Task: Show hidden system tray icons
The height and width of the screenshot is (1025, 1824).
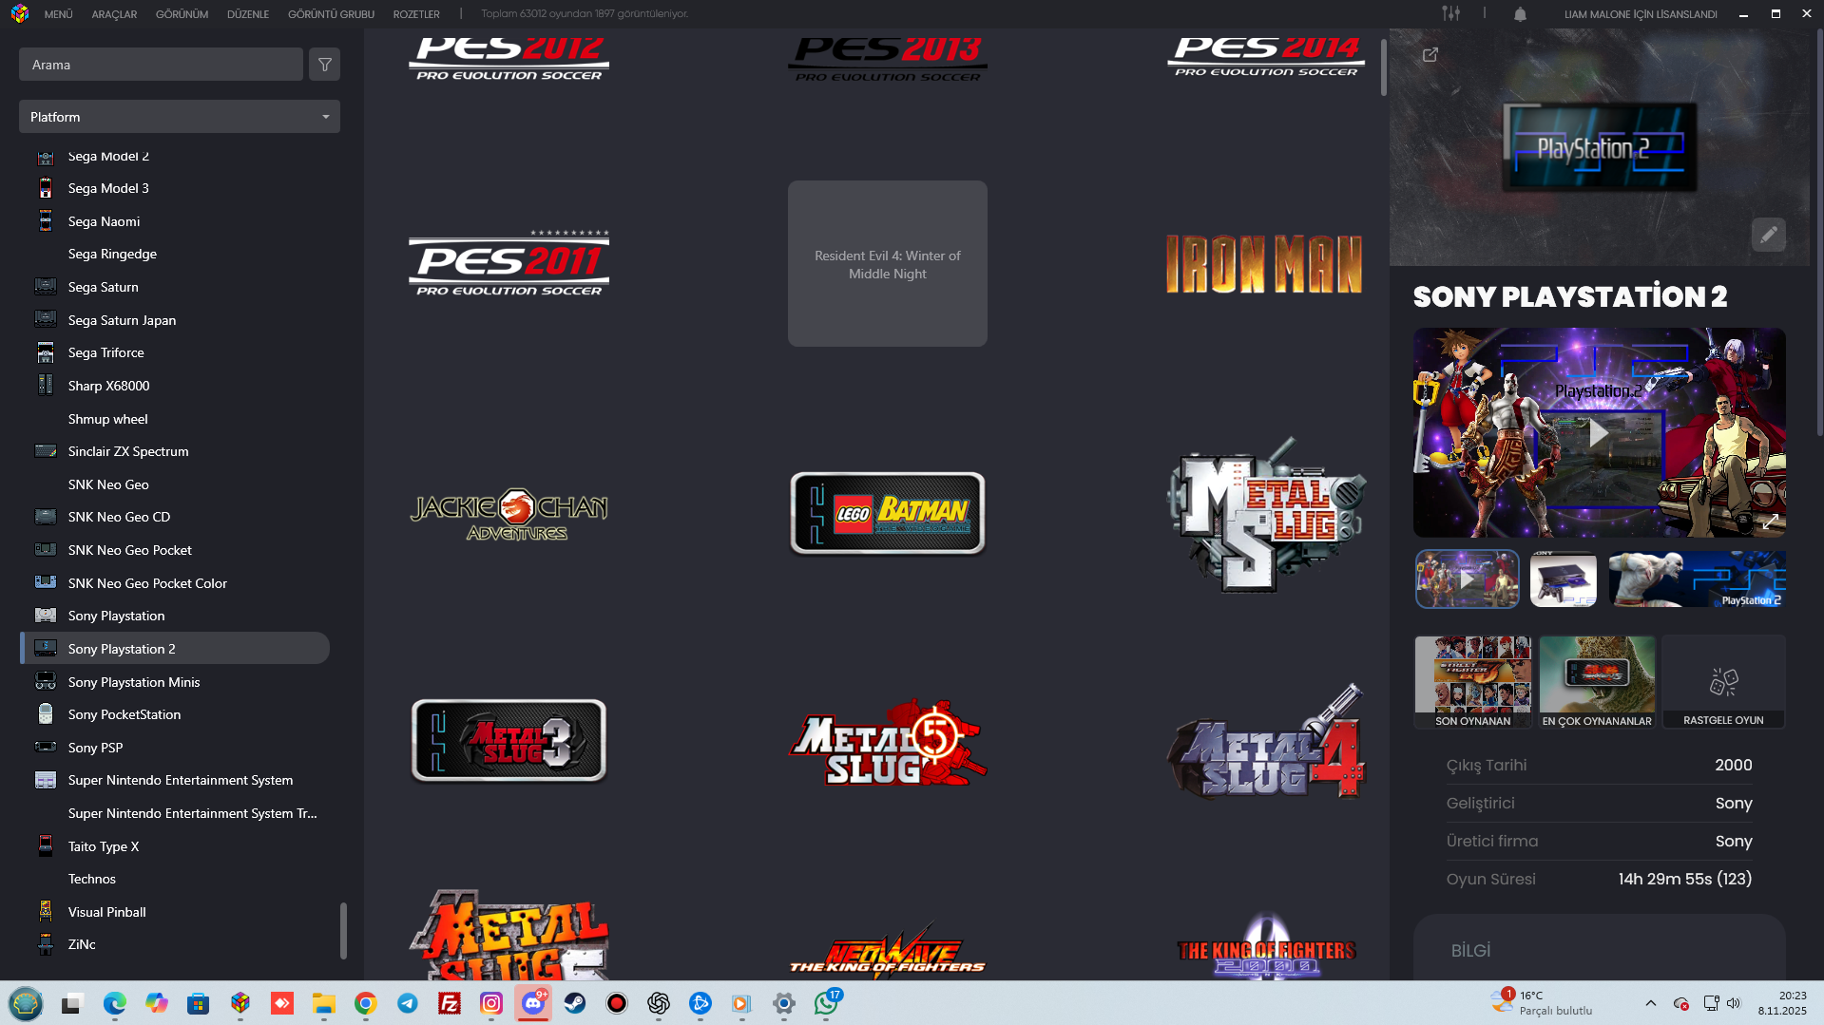Action: click(x=1651, y=1003)
